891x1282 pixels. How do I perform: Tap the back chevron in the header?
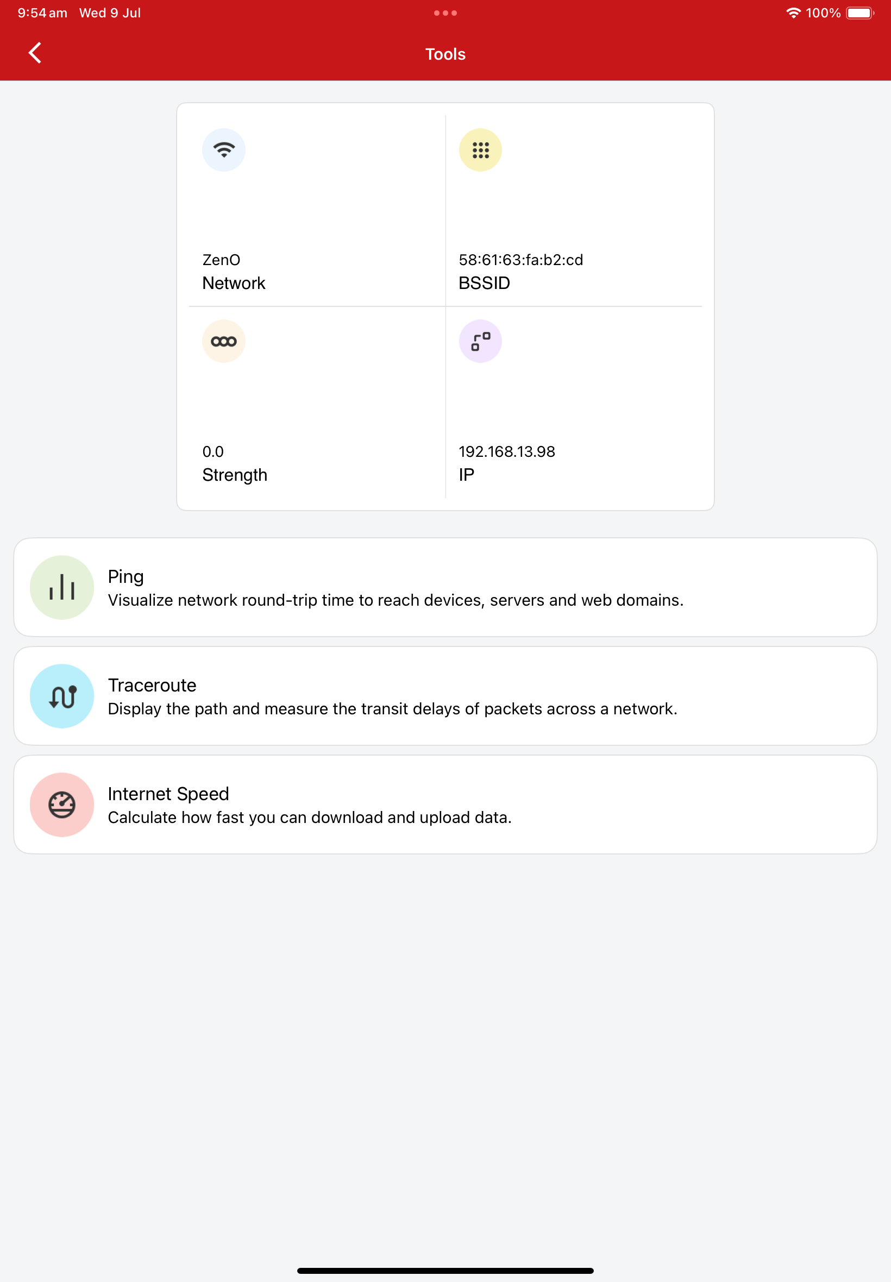pyautogui.click(x=35, y=53)
